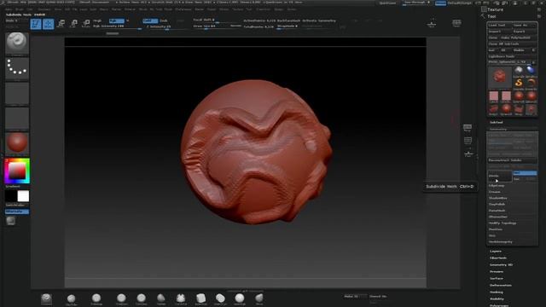Viewport: 546px width, 307px height.
Task: Click the Load Tool button
Action: click(x=500, y=25)
